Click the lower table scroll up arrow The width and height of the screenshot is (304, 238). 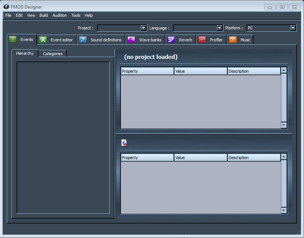tap(284, 157)
